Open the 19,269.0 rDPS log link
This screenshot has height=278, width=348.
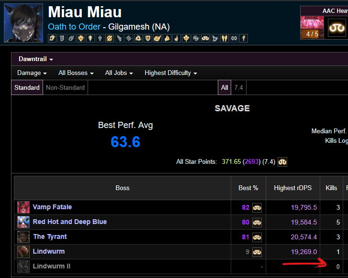pyautogui.click(x=304, y=252)
